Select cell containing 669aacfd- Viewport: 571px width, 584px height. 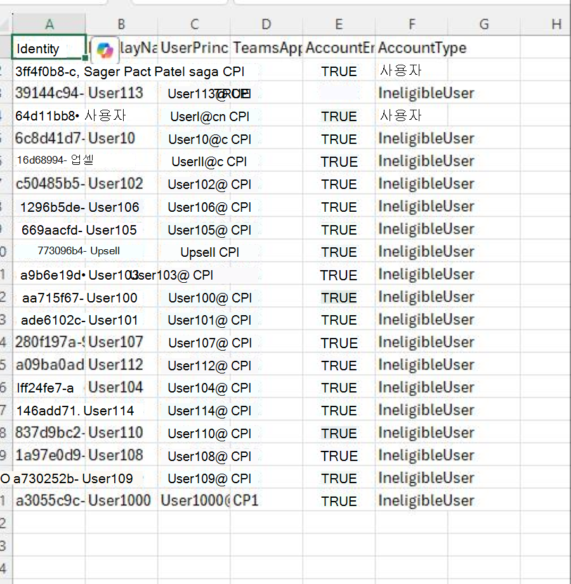(49, 230)
